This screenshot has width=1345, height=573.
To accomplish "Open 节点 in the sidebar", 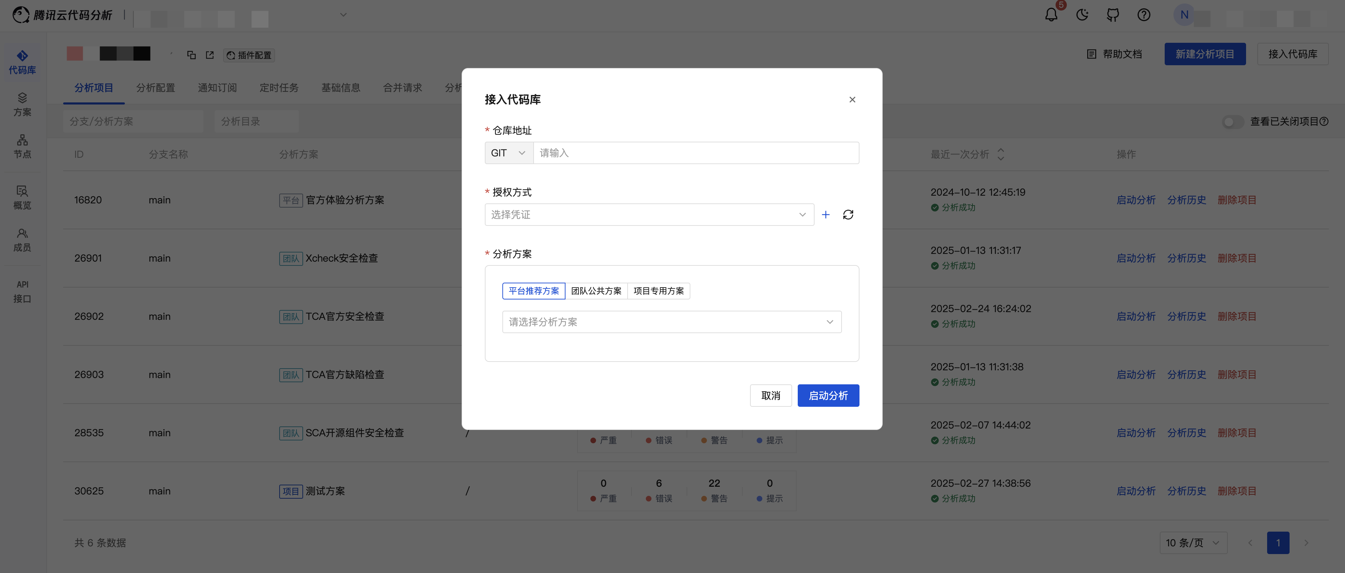I will [22, 147].
